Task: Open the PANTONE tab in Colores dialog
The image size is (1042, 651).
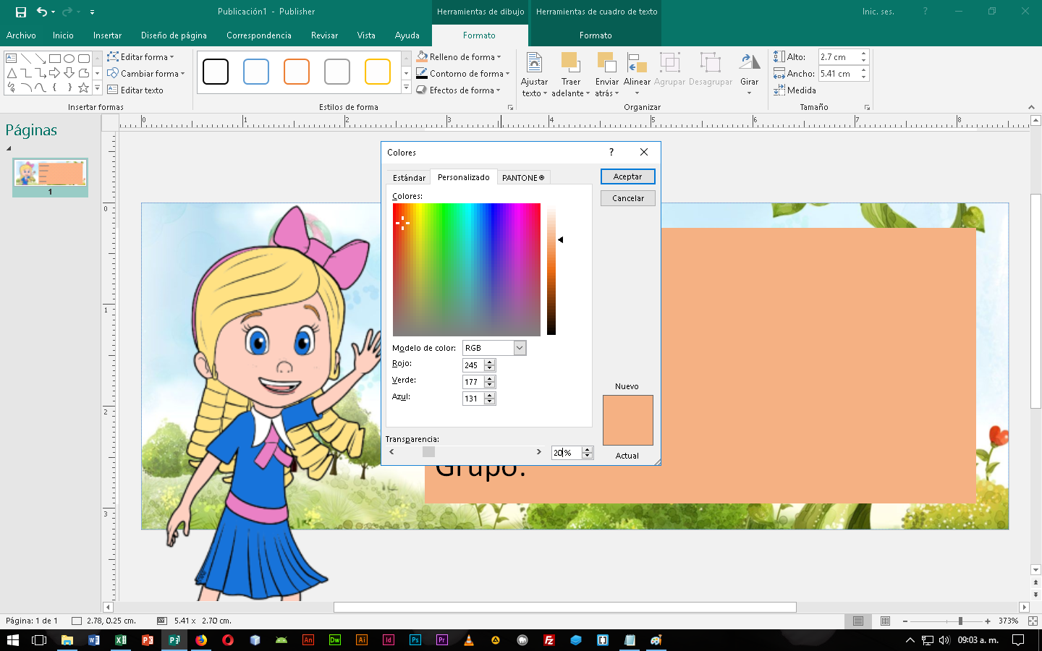Action: tap(523, 178)
